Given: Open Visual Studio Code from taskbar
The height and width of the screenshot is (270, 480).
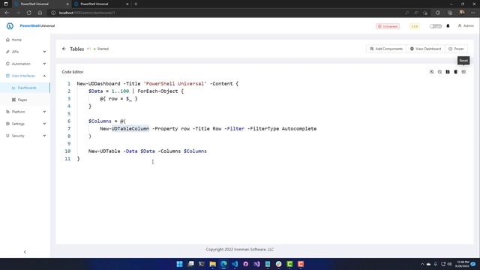Looking at the screenshot, I should 235,264.
